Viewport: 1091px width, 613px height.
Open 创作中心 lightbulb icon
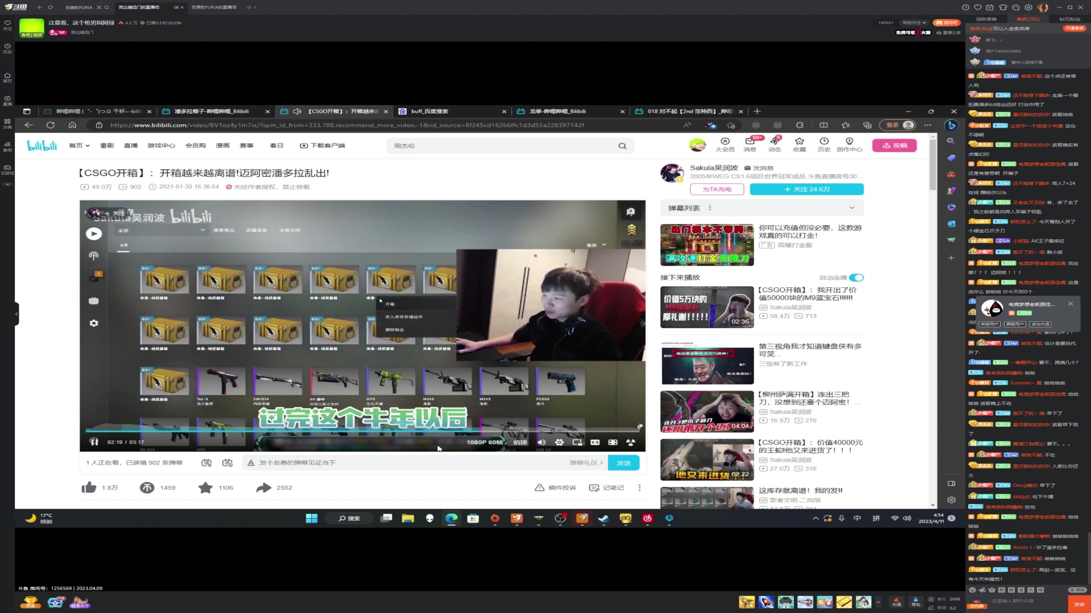point(849,144)
